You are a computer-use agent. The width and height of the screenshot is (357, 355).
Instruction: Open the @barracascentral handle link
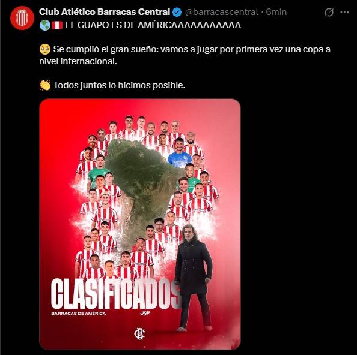pyautogui.click(x=222, y=12)
